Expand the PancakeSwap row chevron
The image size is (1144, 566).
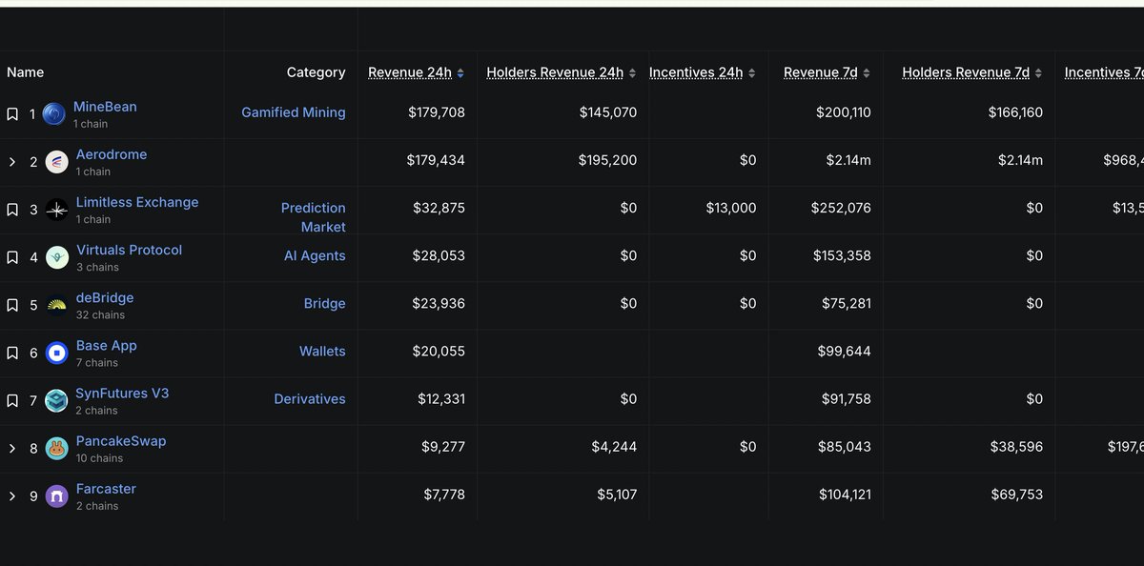click(12, 449)
